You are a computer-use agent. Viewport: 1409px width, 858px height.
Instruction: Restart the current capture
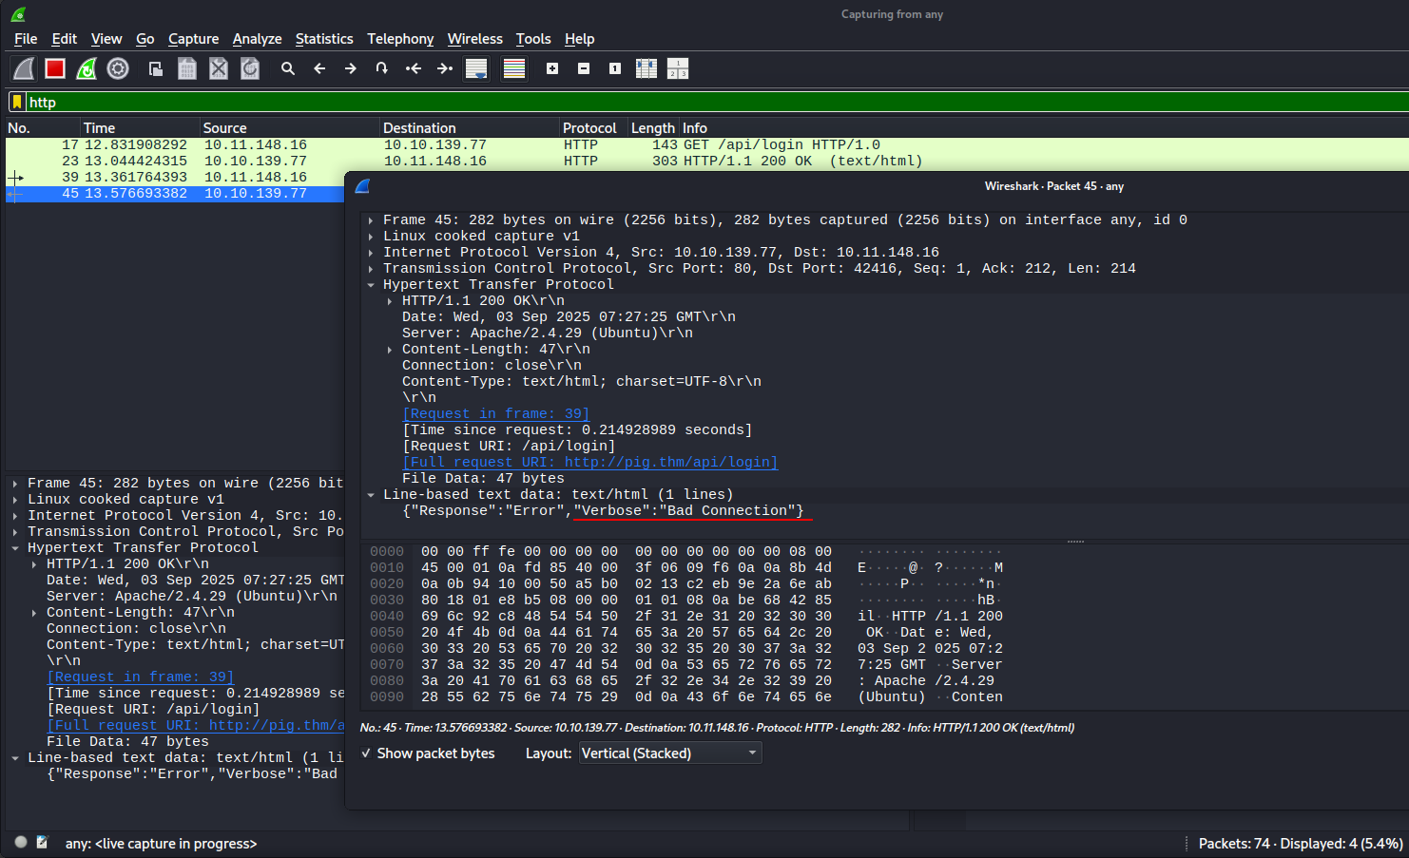click(x=87, y=68)
